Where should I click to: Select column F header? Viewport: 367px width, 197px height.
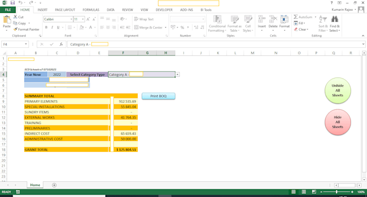tap(123, 53)
